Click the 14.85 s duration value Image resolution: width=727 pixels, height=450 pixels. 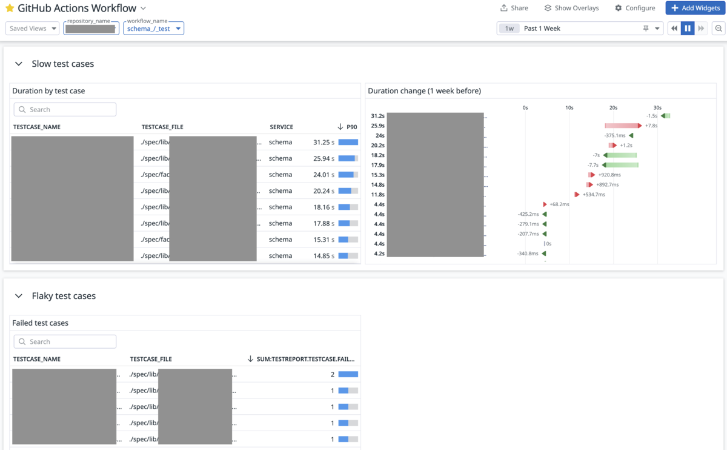324,256
